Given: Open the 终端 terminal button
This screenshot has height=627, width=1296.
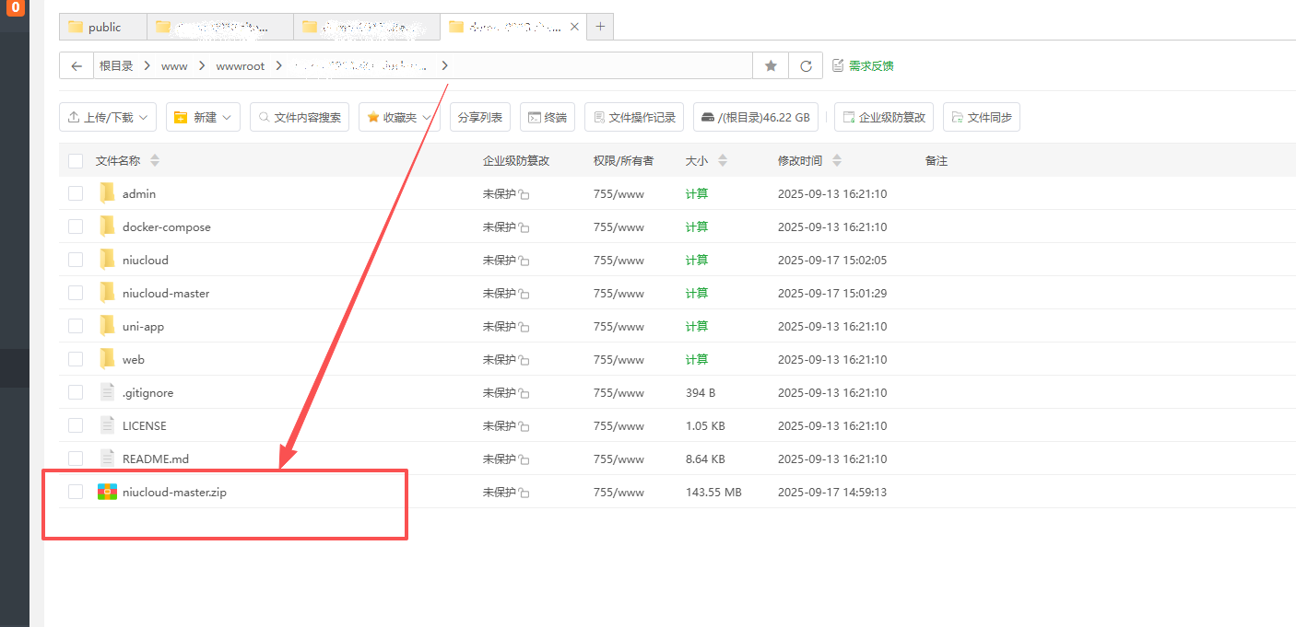Looking at the screenshot, I should click(547, 117).
